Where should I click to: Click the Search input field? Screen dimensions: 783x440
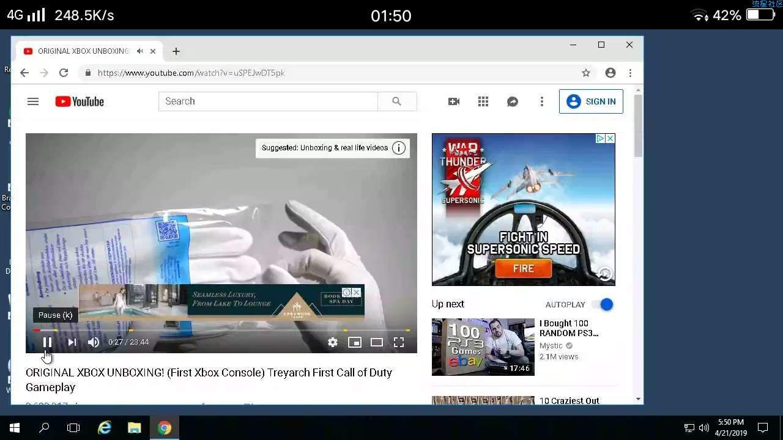coord(268,101)
